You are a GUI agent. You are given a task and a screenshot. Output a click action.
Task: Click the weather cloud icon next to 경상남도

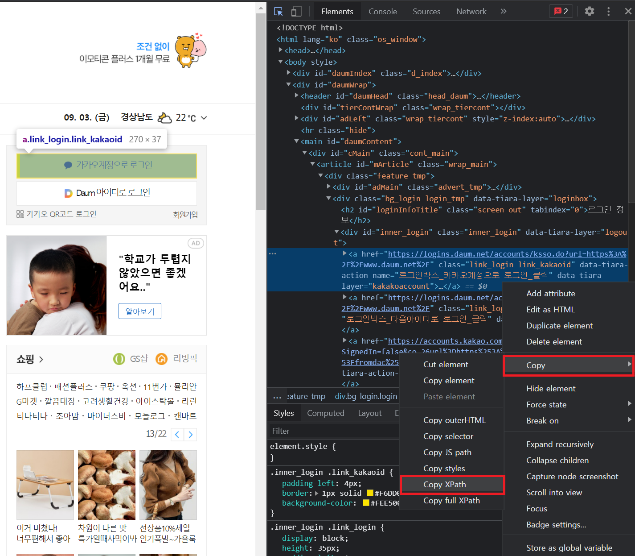[164, 117]
